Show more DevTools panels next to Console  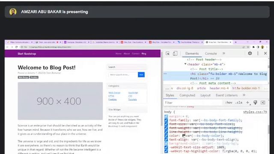click(x=224, y=53)
